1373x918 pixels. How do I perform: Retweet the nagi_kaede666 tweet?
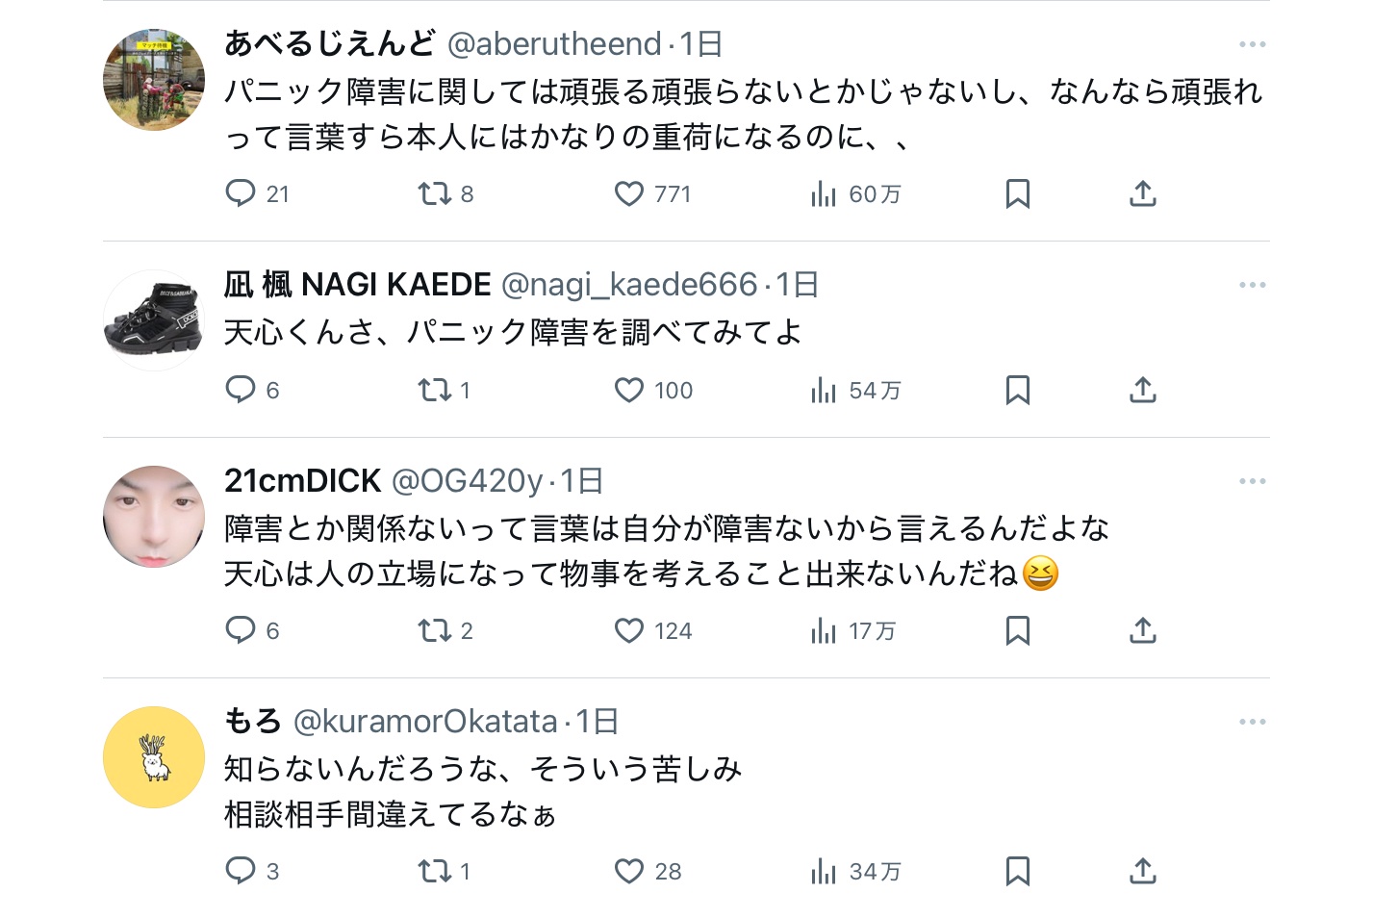[435, 390]
